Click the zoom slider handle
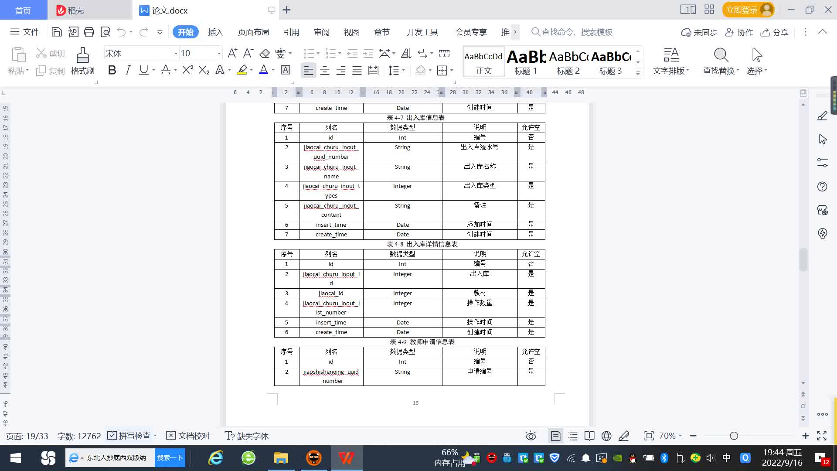837x471 pixels. (734, 436)
